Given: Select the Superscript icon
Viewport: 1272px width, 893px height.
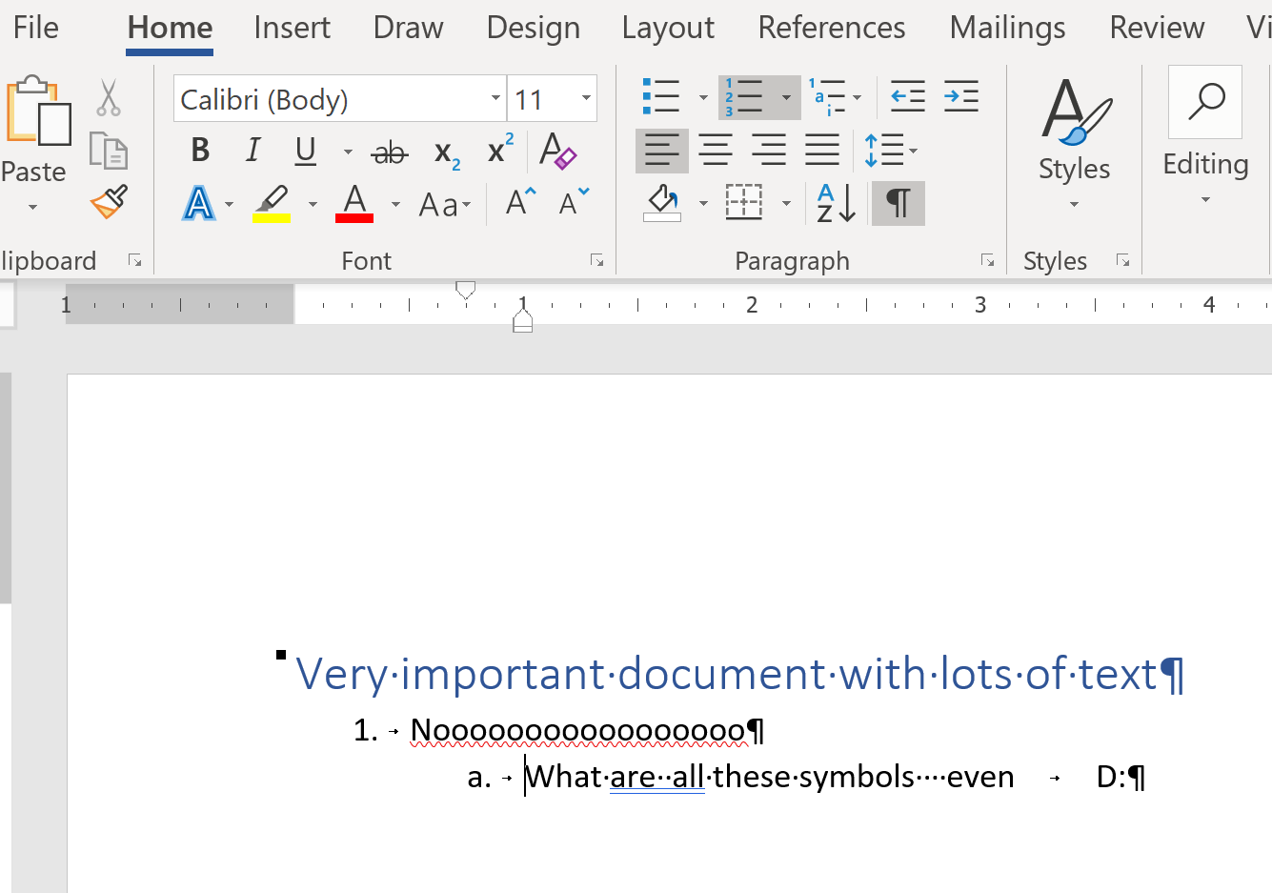Looking at the screenshot, I should click(x=497, y=150).
